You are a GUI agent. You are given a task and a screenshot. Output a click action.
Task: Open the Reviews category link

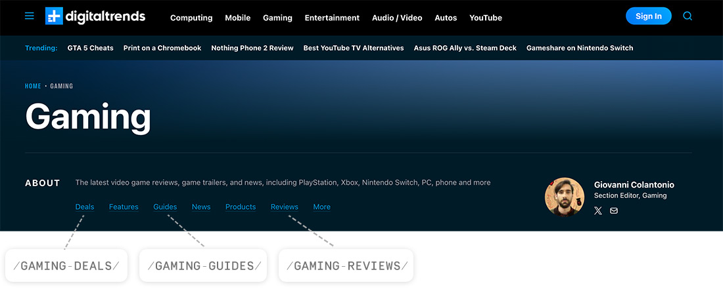pyautogui.click(x=285, y=207)
